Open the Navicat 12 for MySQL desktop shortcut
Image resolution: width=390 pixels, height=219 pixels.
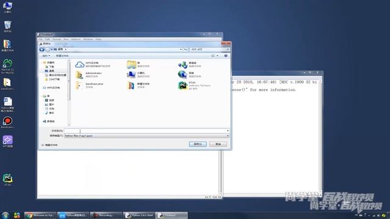pos(7,66)
